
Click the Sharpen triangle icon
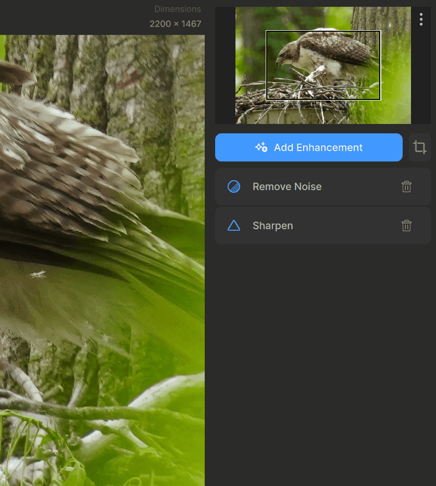click(234, 226)
